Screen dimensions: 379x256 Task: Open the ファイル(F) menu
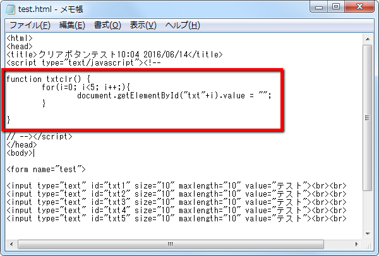pyautogui.click(x=30, y=25)
